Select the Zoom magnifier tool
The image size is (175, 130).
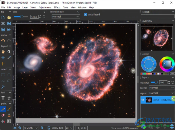tap(9, 52)
